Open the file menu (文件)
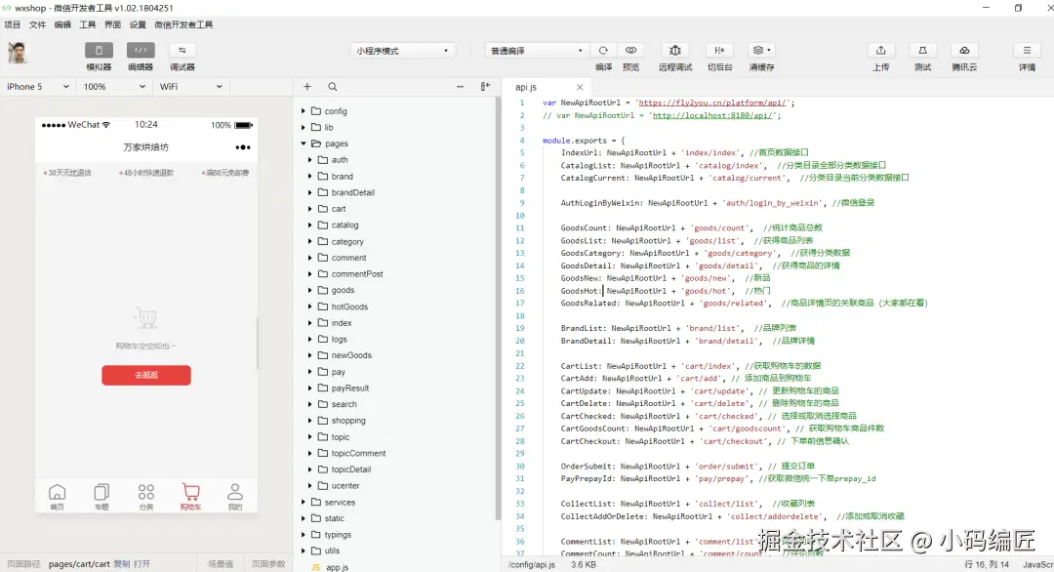1054x572 pixels. point(38,24)
